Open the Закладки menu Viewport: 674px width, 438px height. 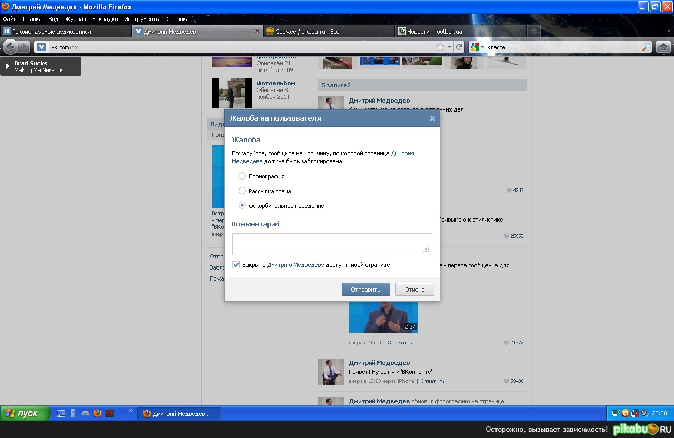[105, 19]
